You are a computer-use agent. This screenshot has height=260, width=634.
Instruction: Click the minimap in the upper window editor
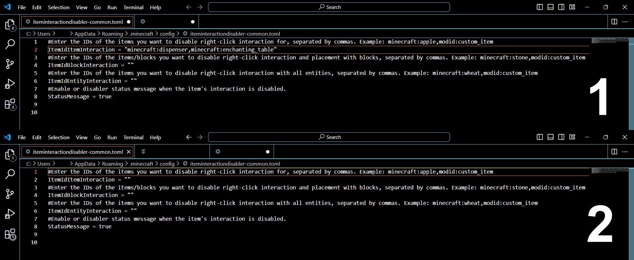(610, 41)
